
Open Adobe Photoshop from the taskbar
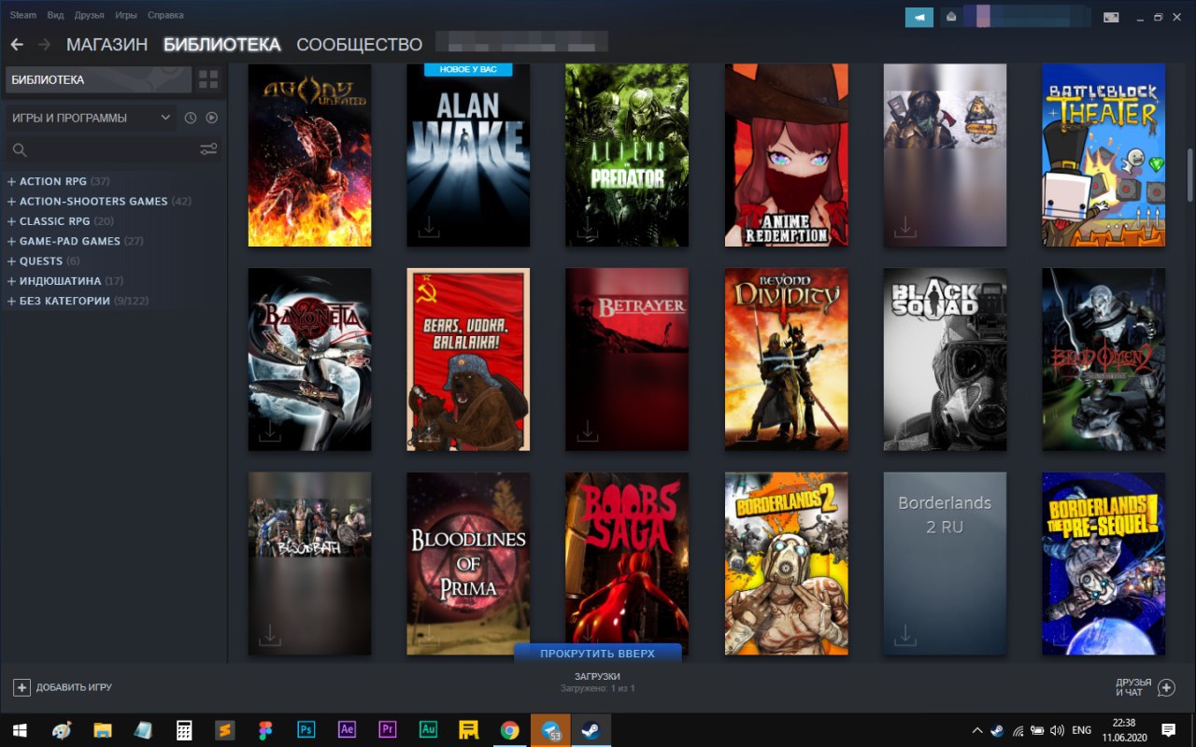tap(306, 729)
